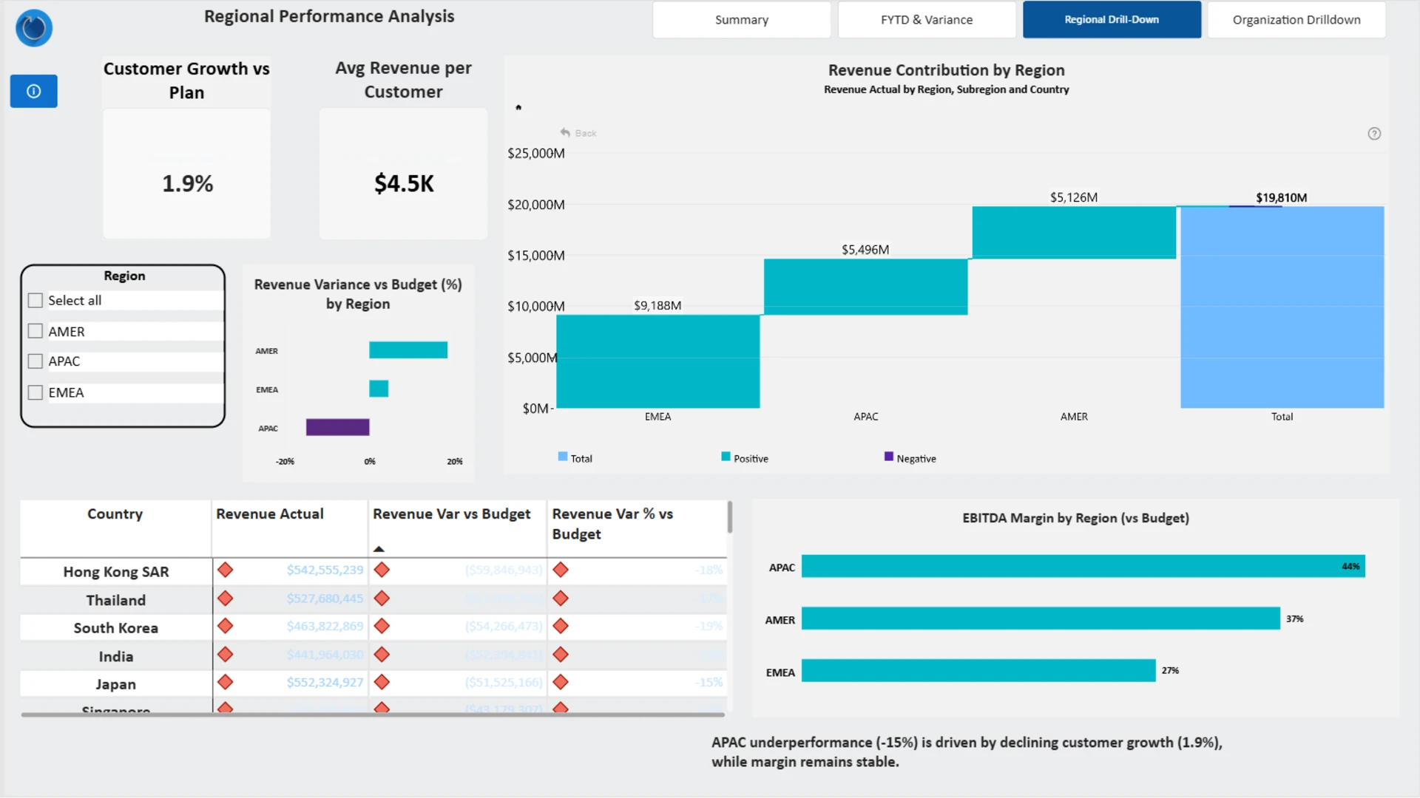Screen dimensions: 1420x798
Task: Click the blue circular logo icon
Action: pyautogui.click(x=34, y=28)
